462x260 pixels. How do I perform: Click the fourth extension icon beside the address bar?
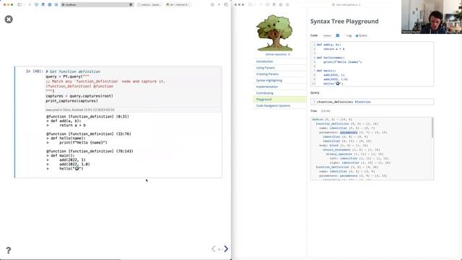coord(56,5)
